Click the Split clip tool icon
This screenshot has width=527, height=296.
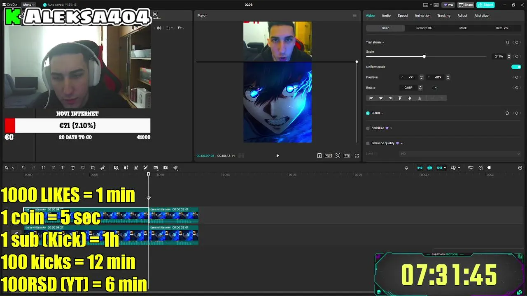point(43,168)
